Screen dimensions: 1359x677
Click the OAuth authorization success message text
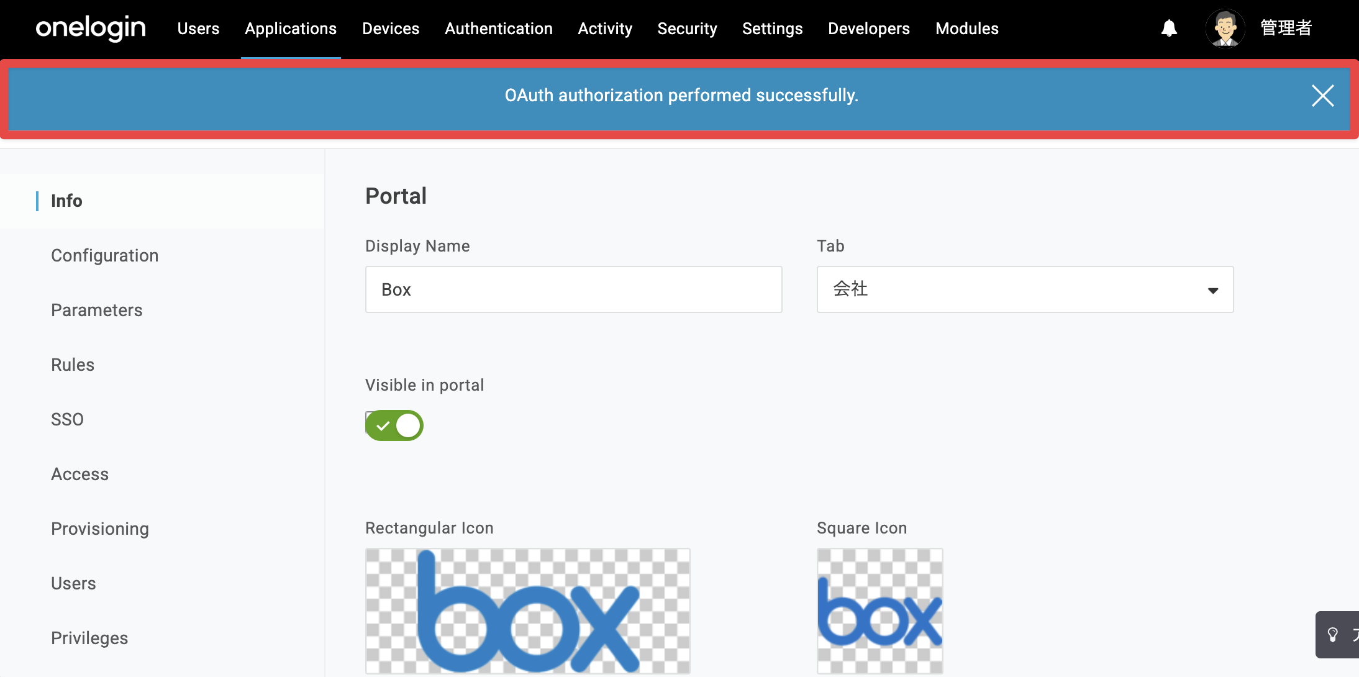(x=681, y=95)
